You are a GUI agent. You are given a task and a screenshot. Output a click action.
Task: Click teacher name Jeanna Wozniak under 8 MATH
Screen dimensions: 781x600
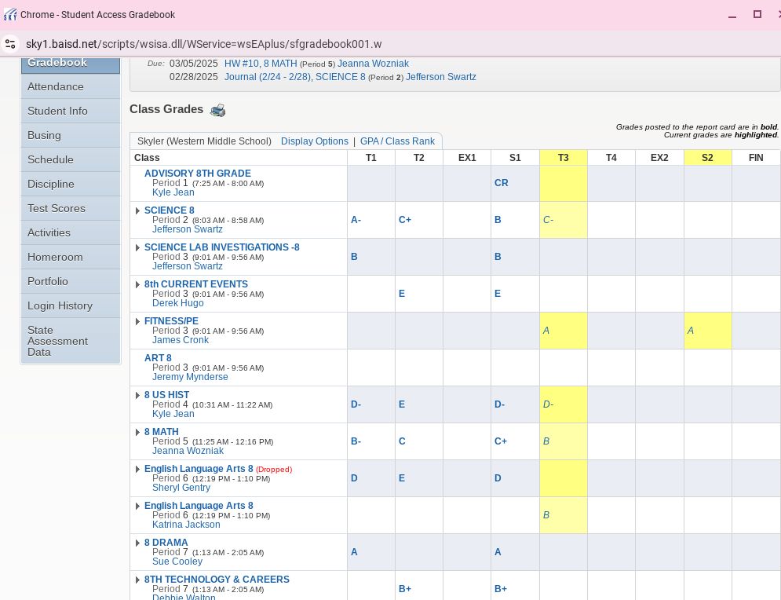pyautogui.click(x=188, y=451)
